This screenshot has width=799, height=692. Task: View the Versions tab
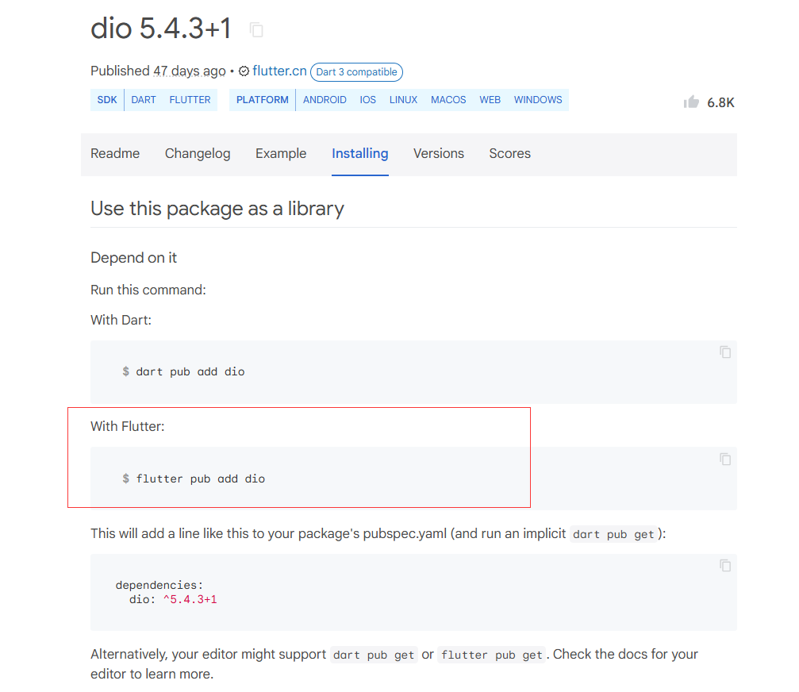(439, 153)
